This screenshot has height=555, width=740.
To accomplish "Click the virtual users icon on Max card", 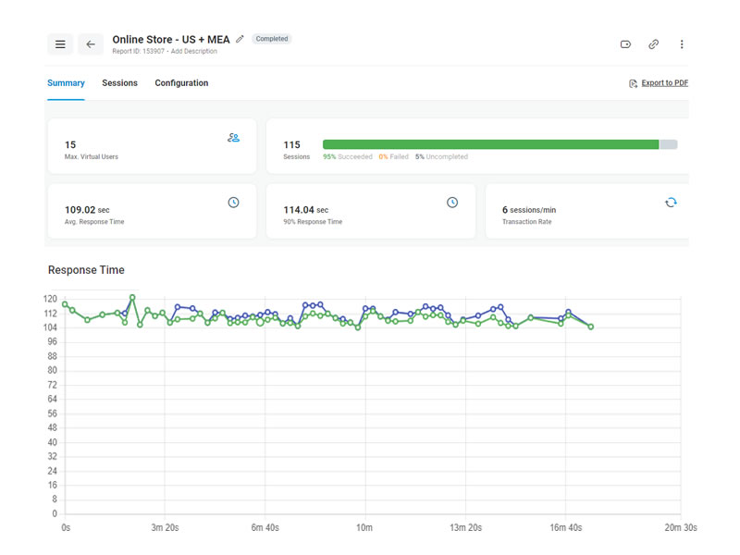I will point(234,137).
